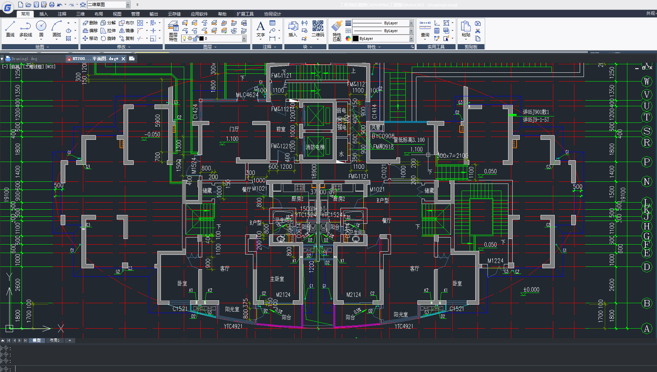Viewport: 657px width, 372px height.
Task: Toggle the layer freeze sun icon
Action: coord(190,38)
